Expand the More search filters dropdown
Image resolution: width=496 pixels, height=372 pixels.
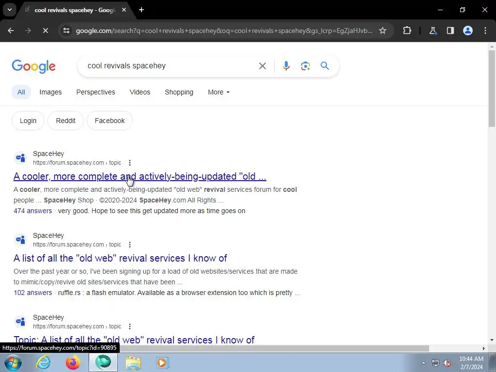click(x=218, y=92)
